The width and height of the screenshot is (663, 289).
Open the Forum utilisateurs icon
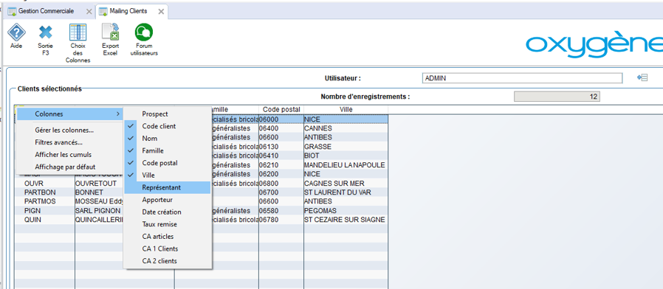144,32
